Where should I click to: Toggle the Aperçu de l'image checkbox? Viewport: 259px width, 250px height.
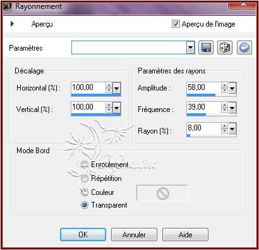pyautogui.click(x=176, y=24)
